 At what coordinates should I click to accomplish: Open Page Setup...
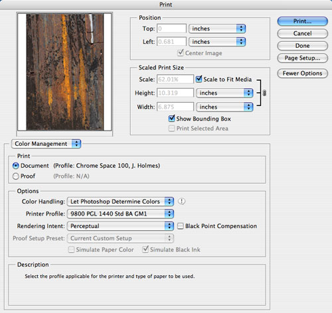coord(303,58)
